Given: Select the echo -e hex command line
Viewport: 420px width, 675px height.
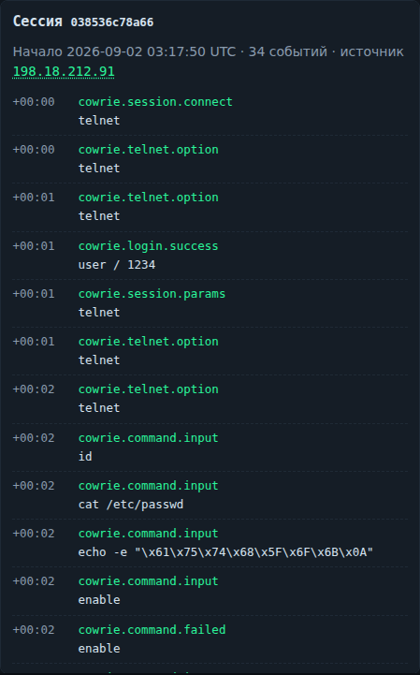Looking at the screenshot, I should click(x=225, y=551).
